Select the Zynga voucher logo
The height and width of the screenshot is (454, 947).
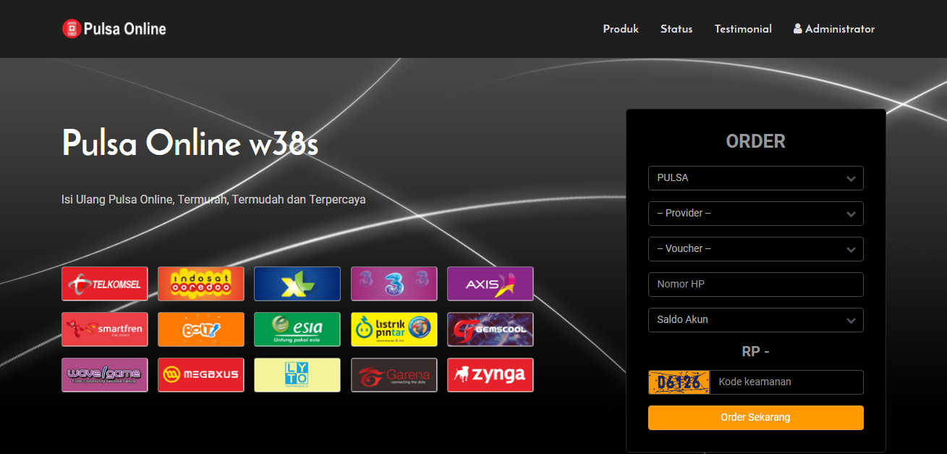491,375
